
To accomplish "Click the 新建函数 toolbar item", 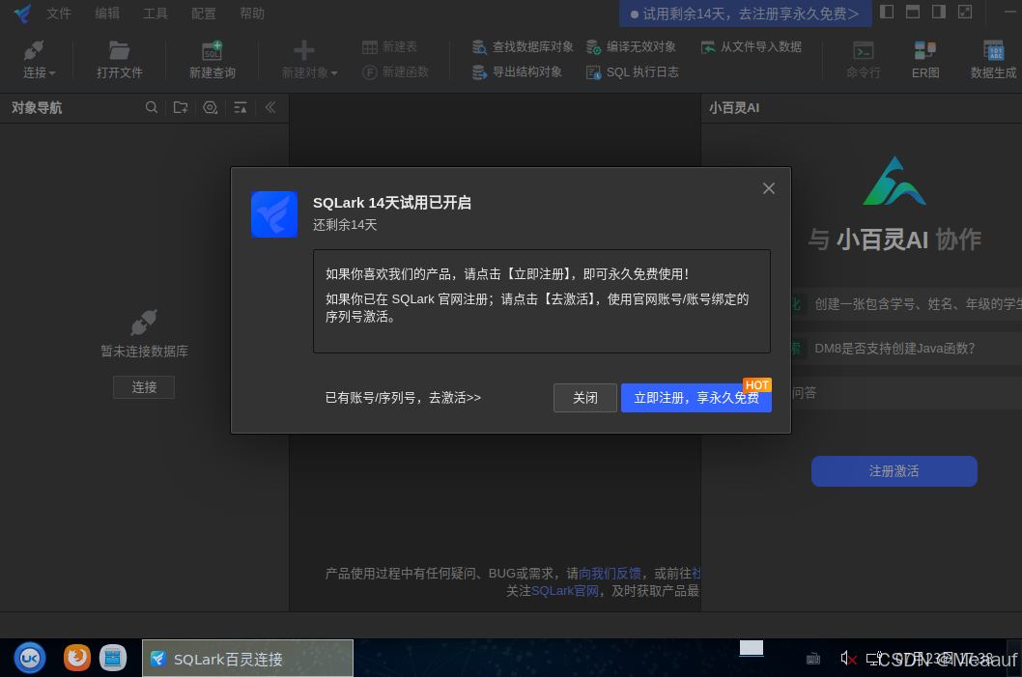I will pos(396,72).
